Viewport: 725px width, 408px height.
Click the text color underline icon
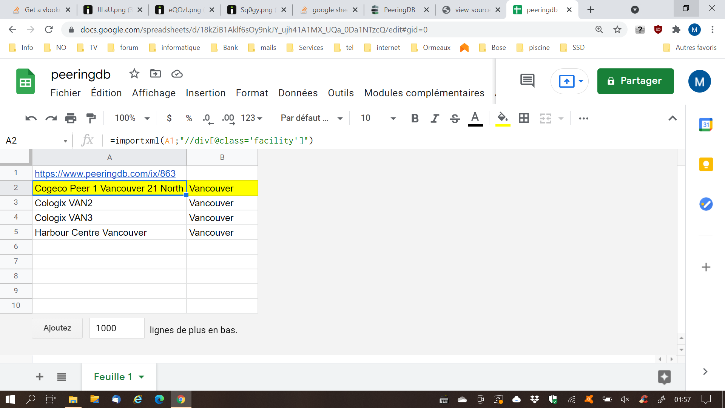pyautogui.click(x=475, y=118)
